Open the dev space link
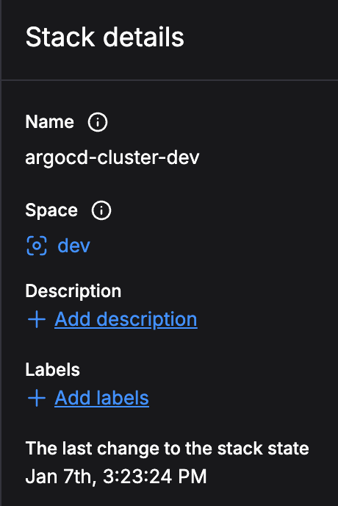 coord(73,246)
